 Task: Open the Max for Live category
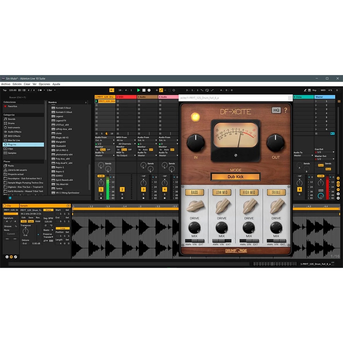click(14, 140)
